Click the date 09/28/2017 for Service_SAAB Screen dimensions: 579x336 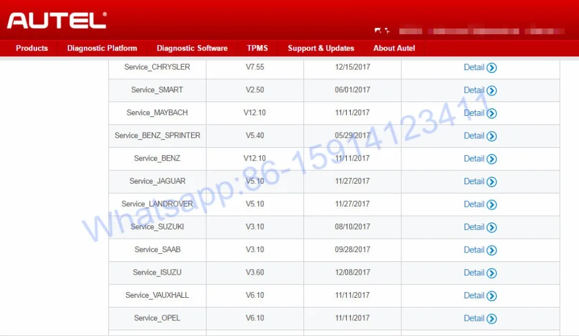(x=352, y=250)
